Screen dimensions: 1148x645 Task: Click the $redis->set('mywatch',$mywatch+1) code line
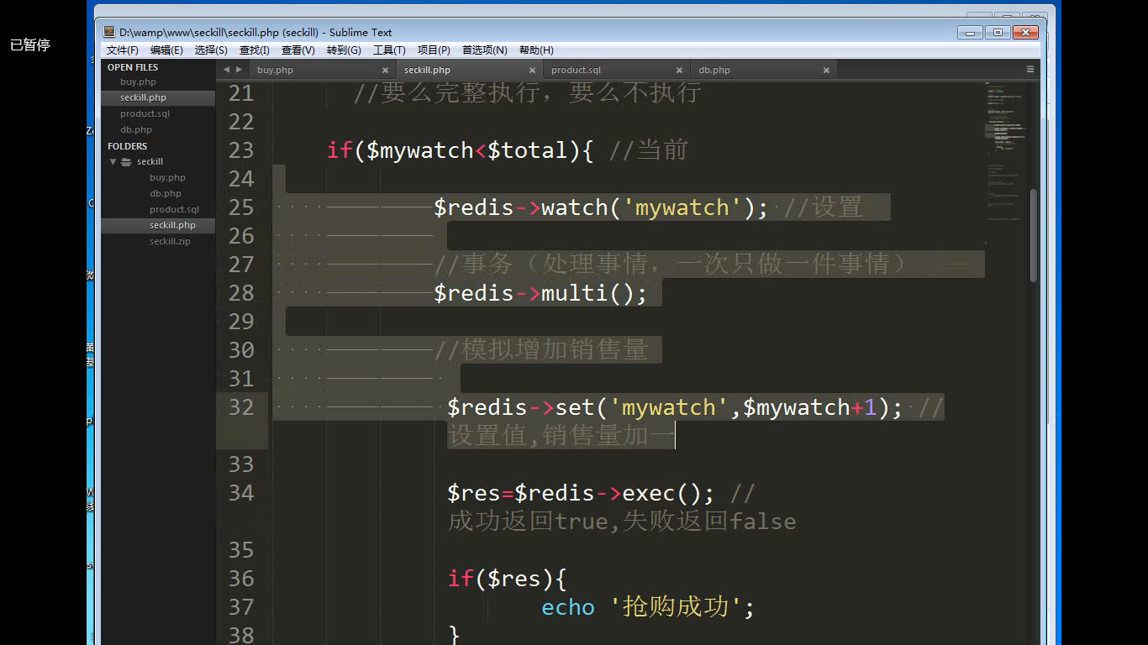coord(675,407)
